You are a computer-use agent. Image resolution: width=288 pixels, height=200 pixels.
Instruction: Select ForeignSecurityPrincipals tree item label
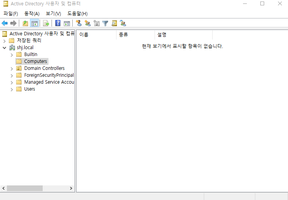(x=49, y=75)
